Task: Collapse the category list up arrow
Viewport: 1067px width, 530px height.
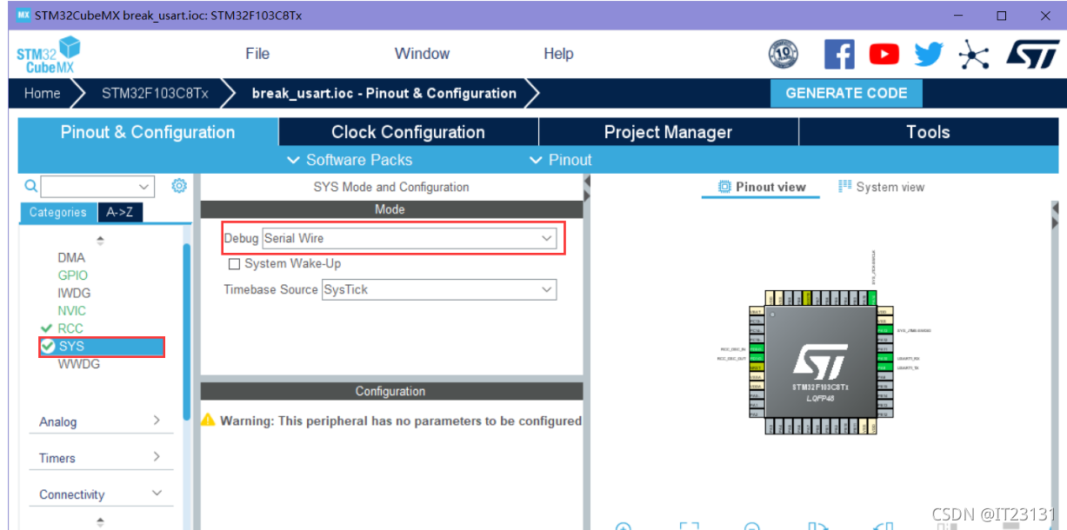Action: coord(100,240)
